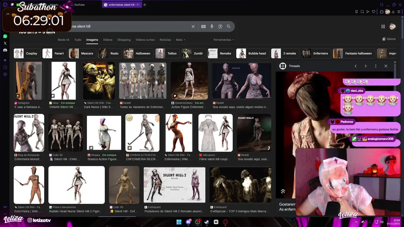Go to previous image in preview panel
The height and width of the screenshot is (227, 404).
[356, 66]
